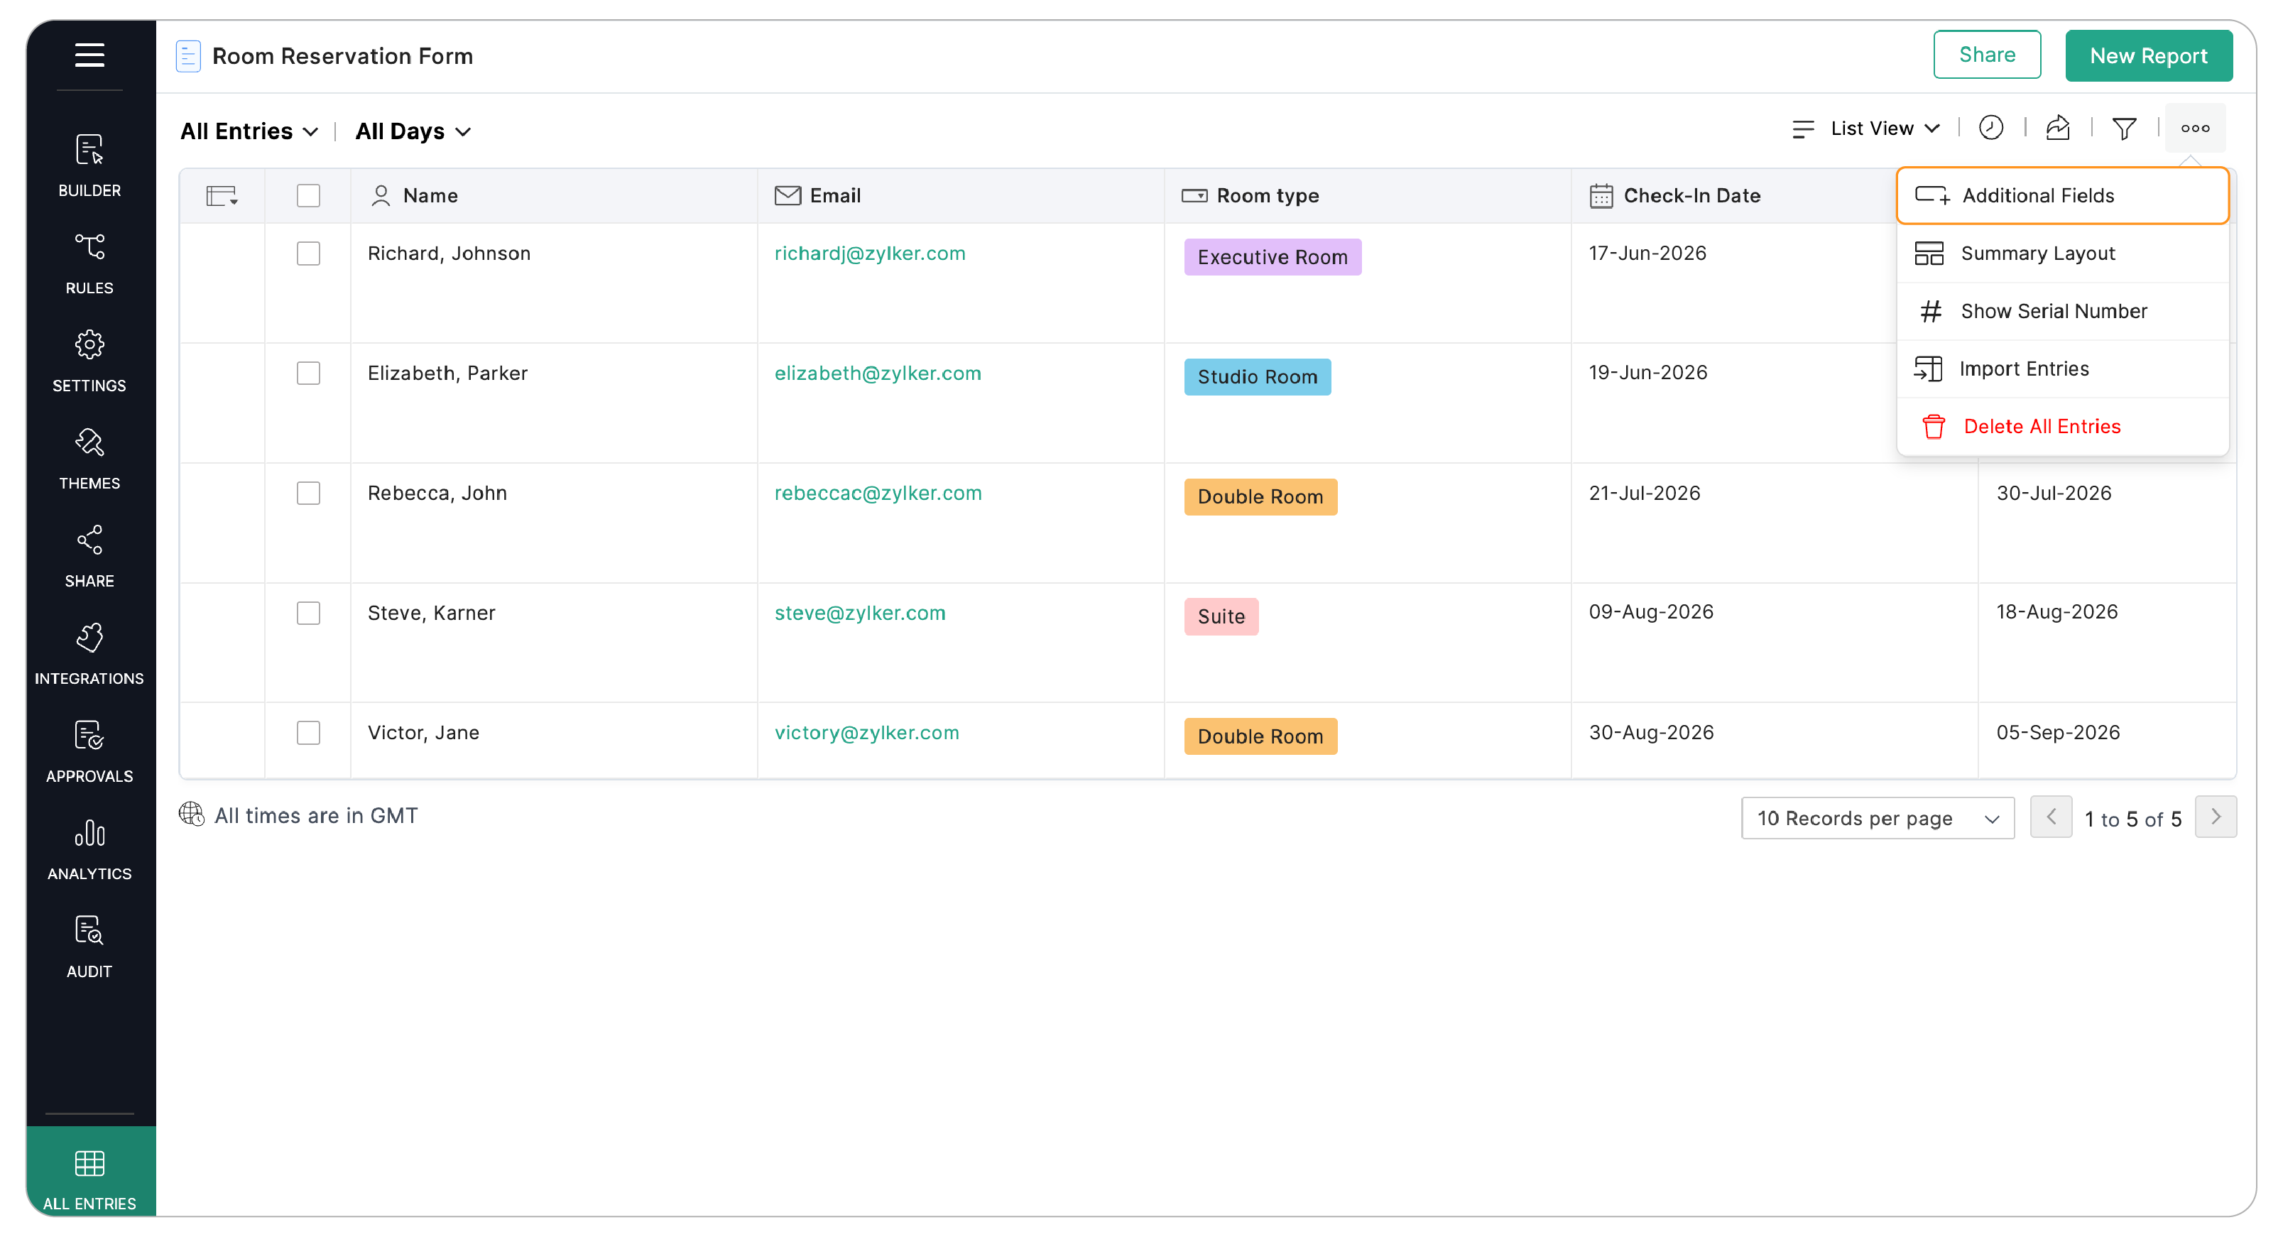Click the Share button at top
This screenshot has width=2283, height=1237.
click(1987, 55)
